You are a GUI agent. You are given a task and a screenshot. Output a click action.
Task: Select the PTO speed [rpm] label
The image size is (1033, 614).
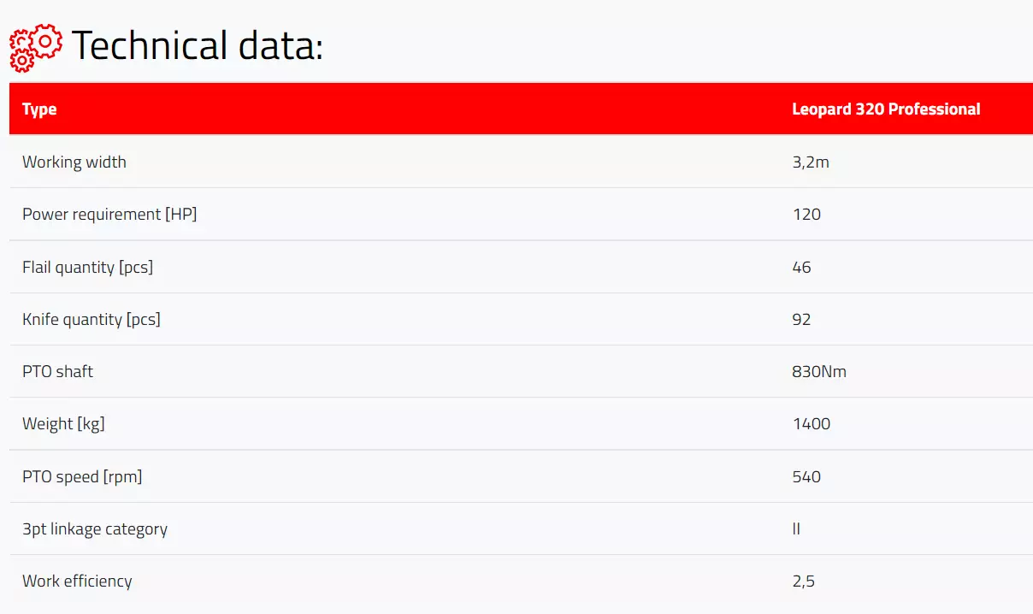tap(82, 476)
